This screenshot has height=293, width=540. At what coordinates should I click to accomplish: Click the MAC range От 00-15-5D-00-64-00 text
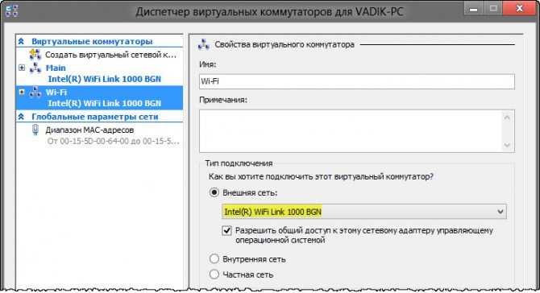click(114, 142)
